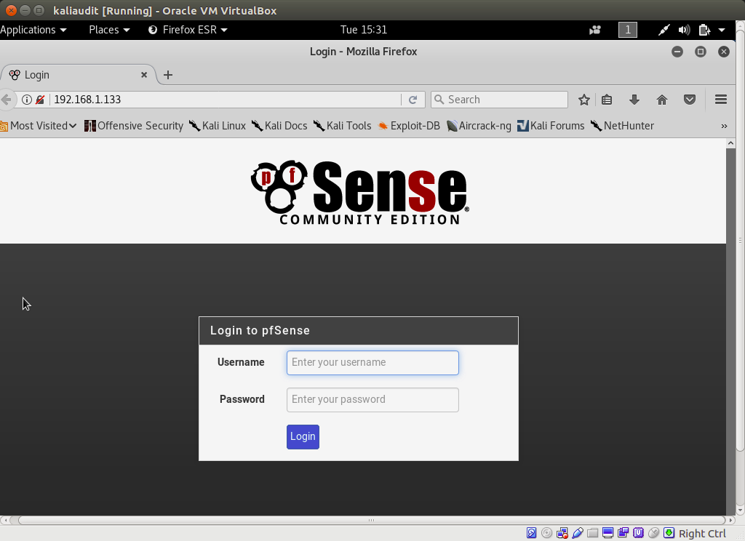The image size is (745, 541).
Task: Click the Firefox back arrow button
Action: [x=6, y=100]
